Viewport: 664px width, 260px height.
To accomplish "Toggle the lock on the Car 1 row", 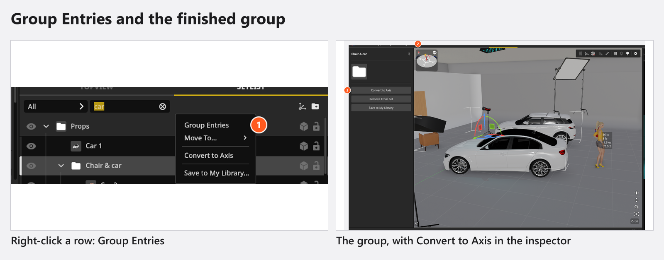I will tap(316, 146).
